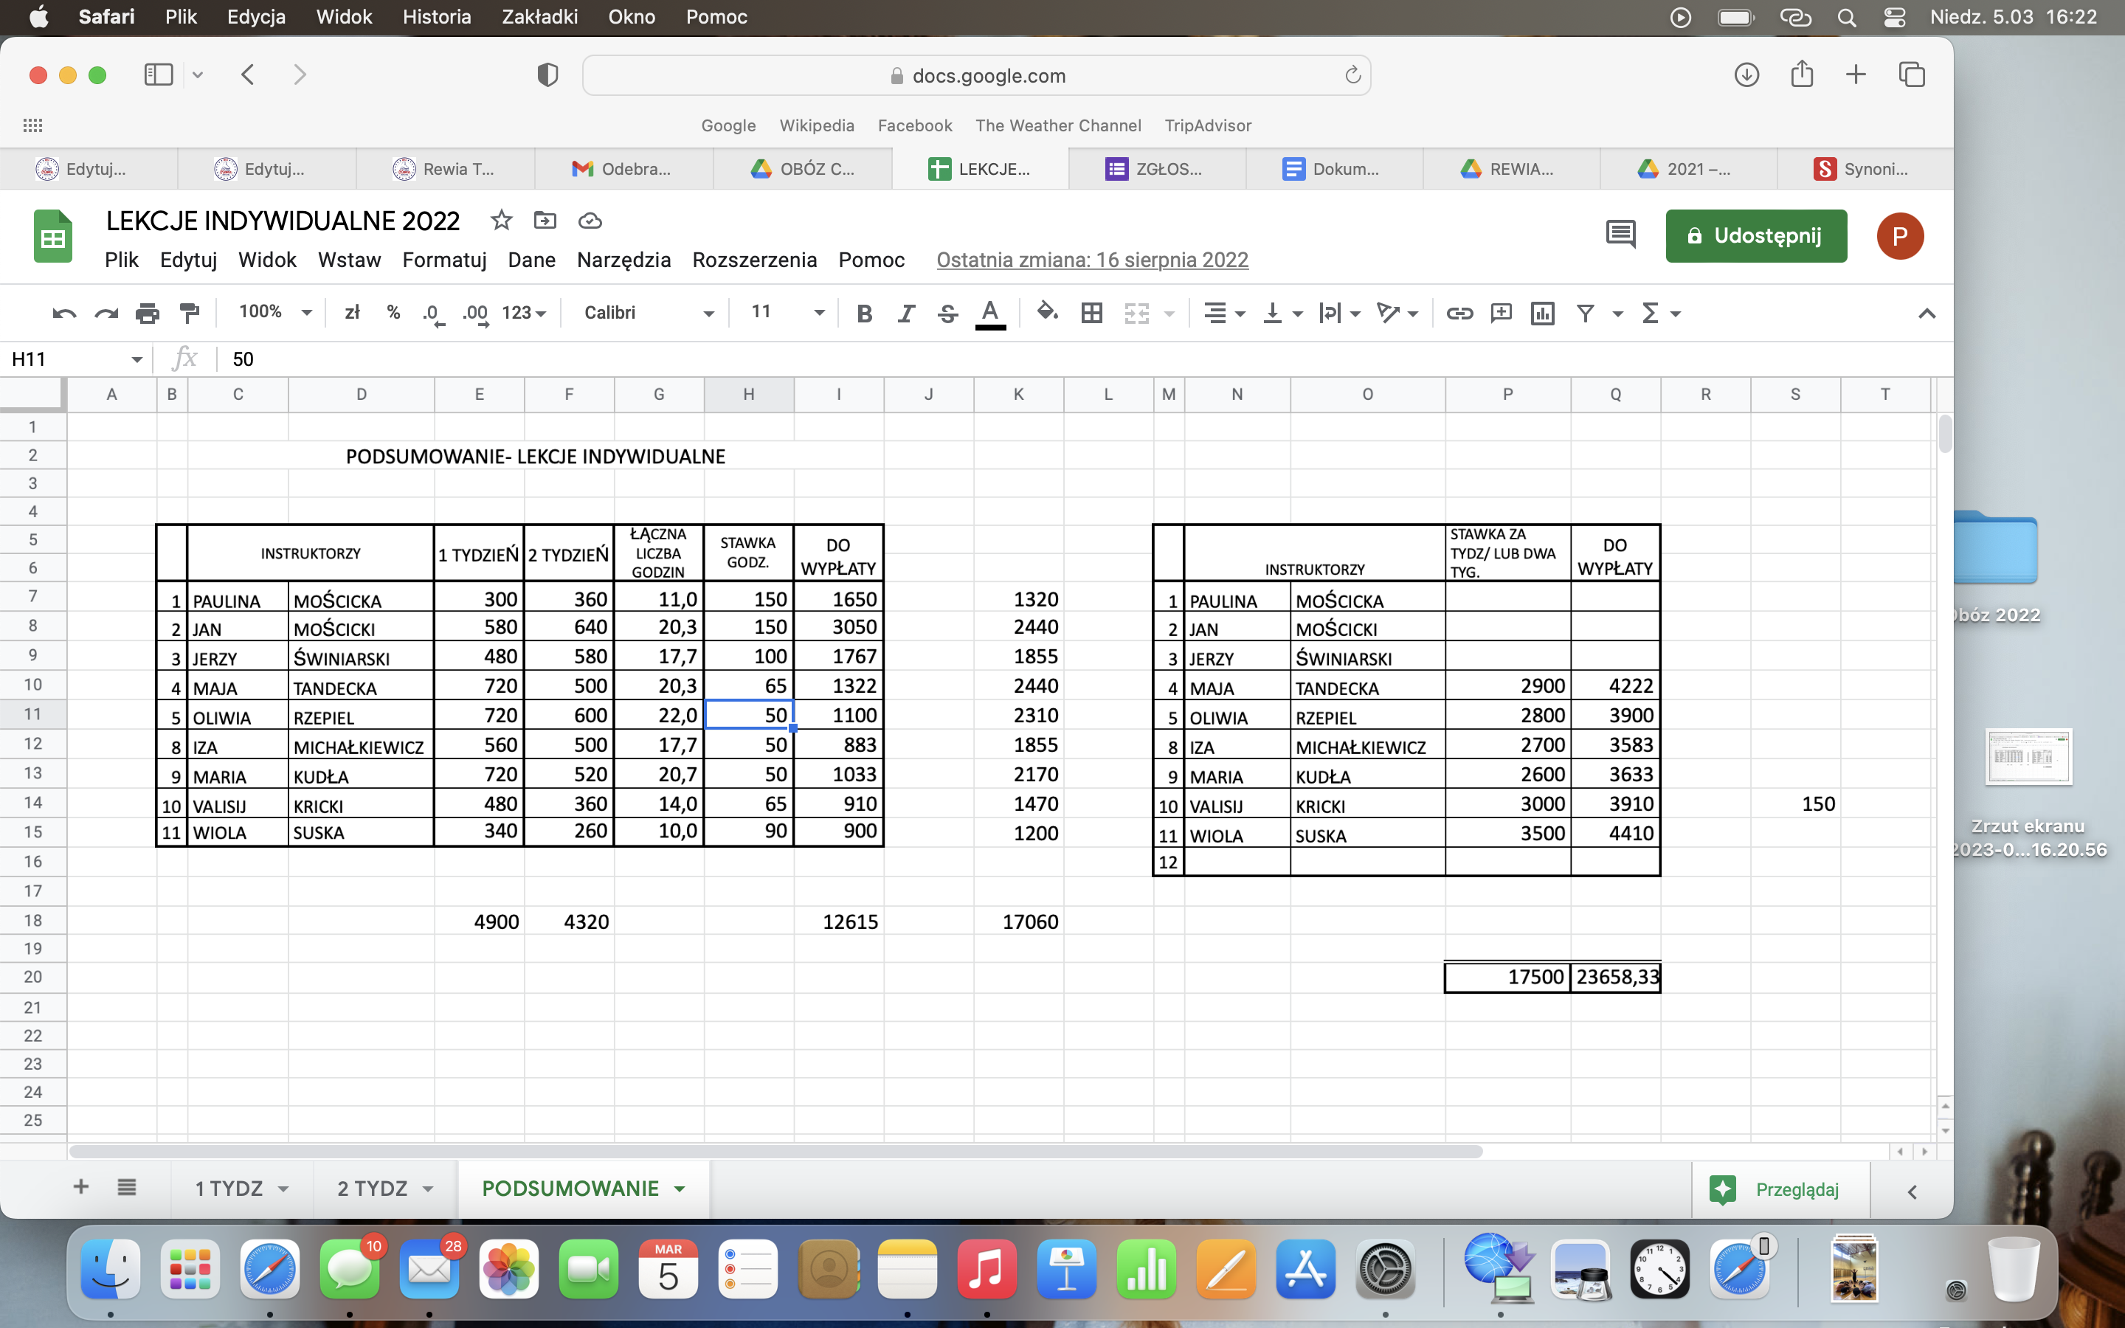Switch to the 1 TYDZ sheet tab

[x=229, y=1189]
